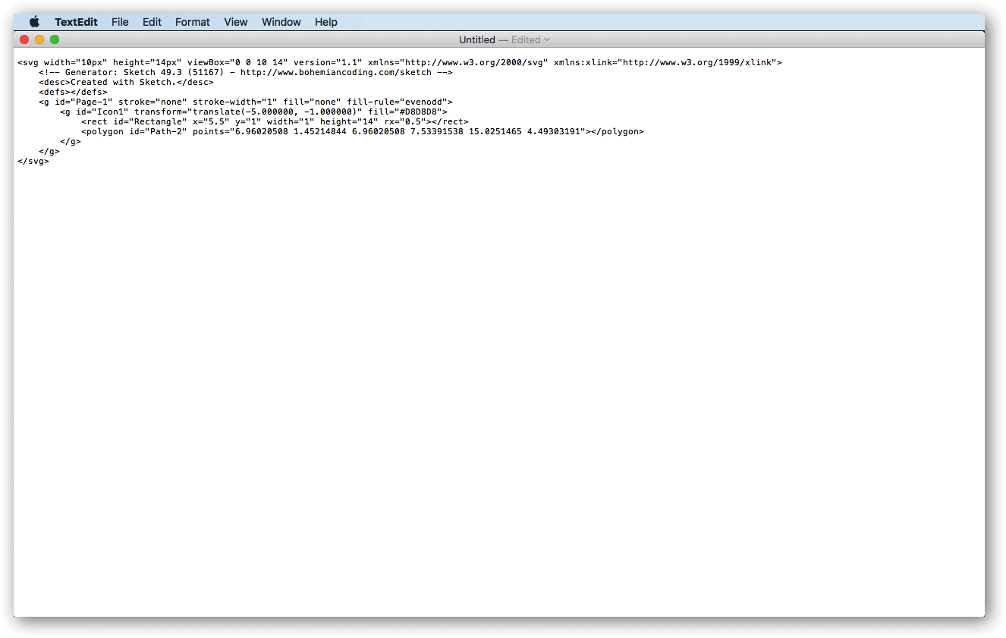Viewport: 1006px width, 638px height.
Task: Open the Window menu
Action: coord(281,22)
